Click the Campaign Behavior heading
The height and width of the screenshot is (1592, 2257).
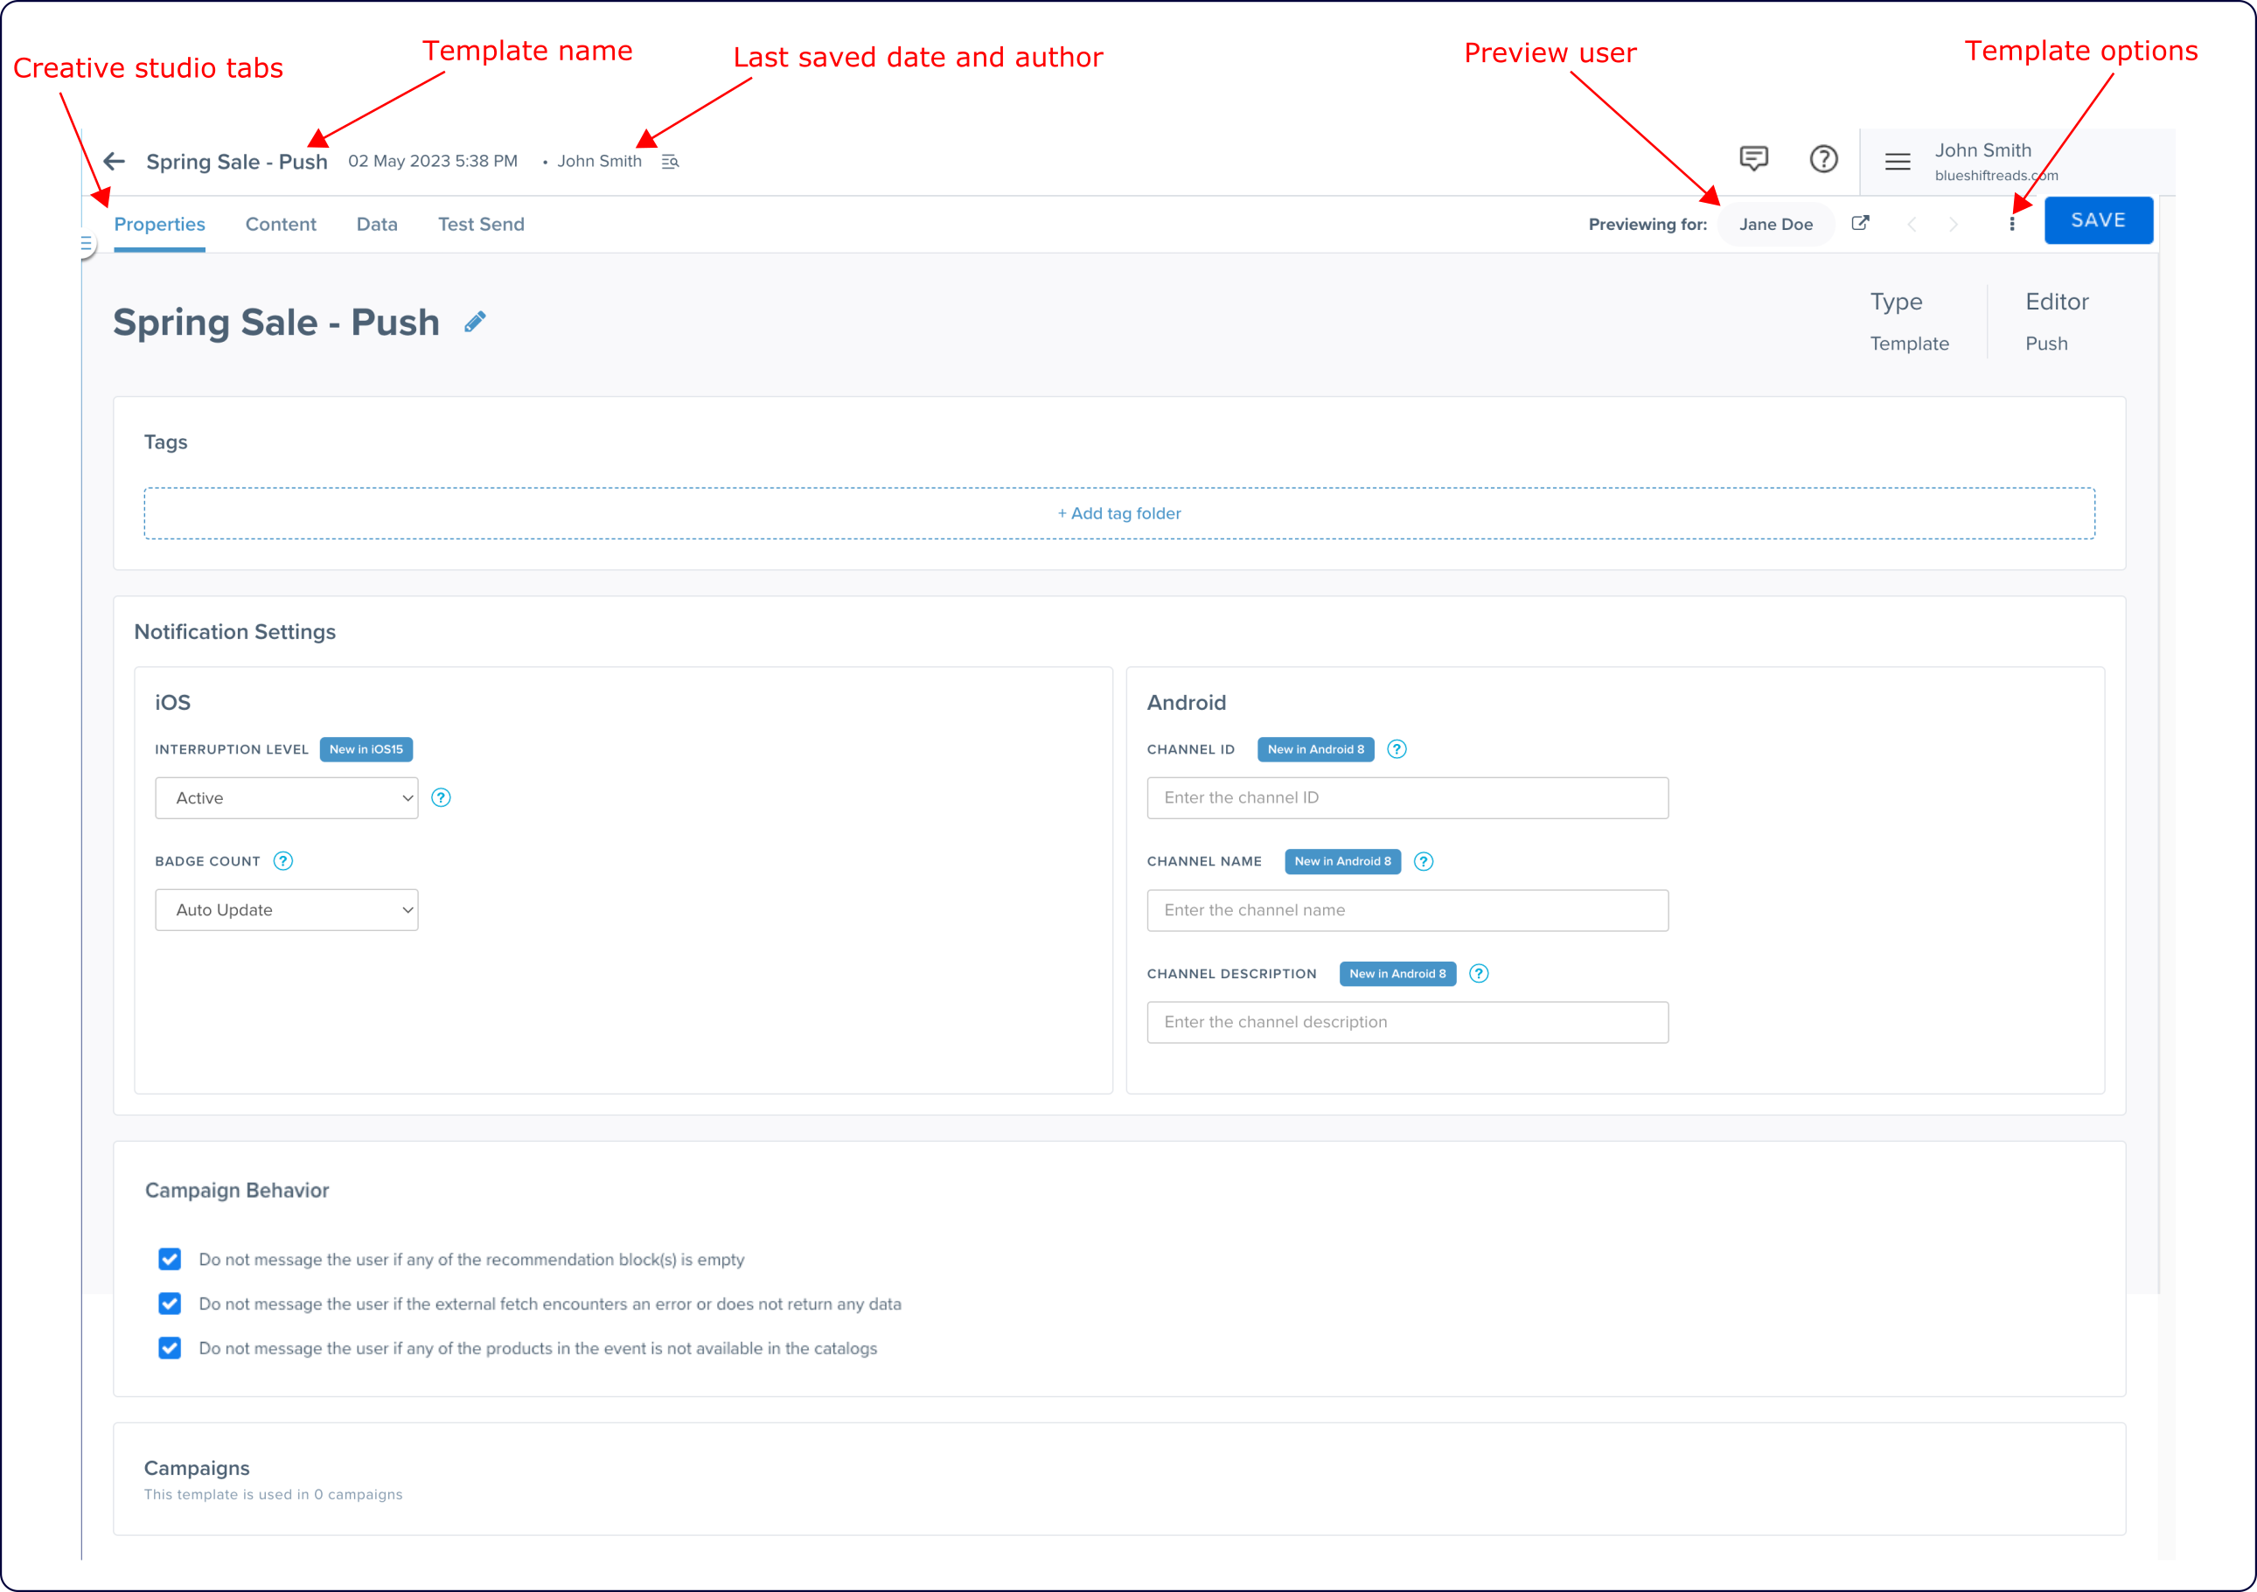coord(237,1190)
